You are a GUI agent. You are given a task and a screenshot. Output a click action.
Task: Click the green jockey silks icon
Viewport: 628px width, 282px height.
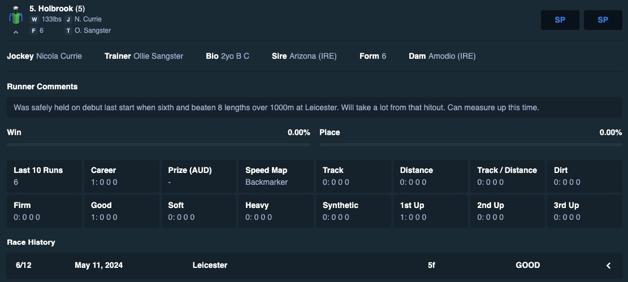(16, 16)
